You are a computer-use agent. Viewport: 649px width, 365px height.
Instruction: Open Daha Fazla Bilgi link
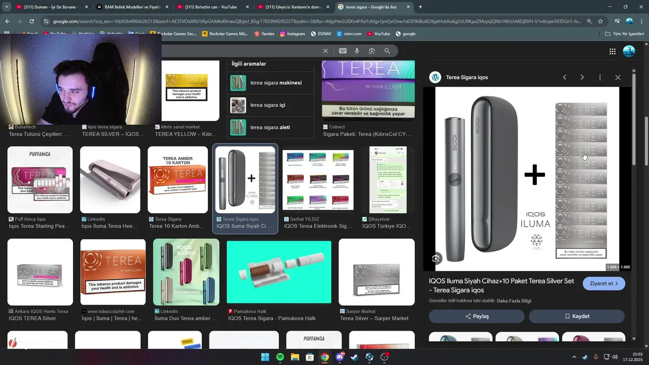tap(514, 301)
